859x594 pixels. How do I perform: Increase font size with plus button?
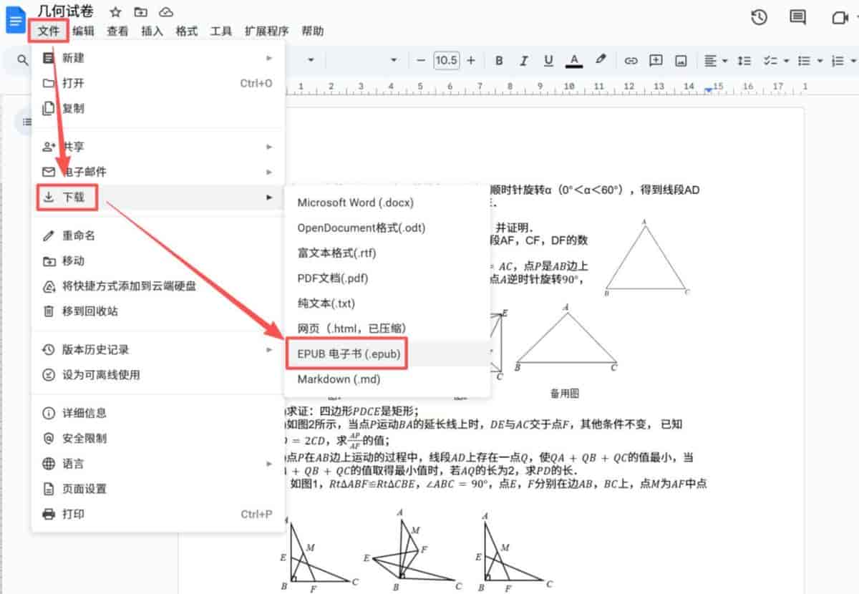[x=471, y=61]
